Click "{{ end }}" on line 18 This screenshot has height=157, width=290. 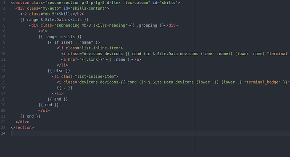point(58,99)
